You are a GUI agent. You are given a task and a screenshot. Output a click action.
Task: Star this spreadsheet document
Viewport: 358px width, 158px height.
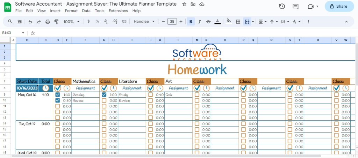pyautogui.click(x=184, y=4)
